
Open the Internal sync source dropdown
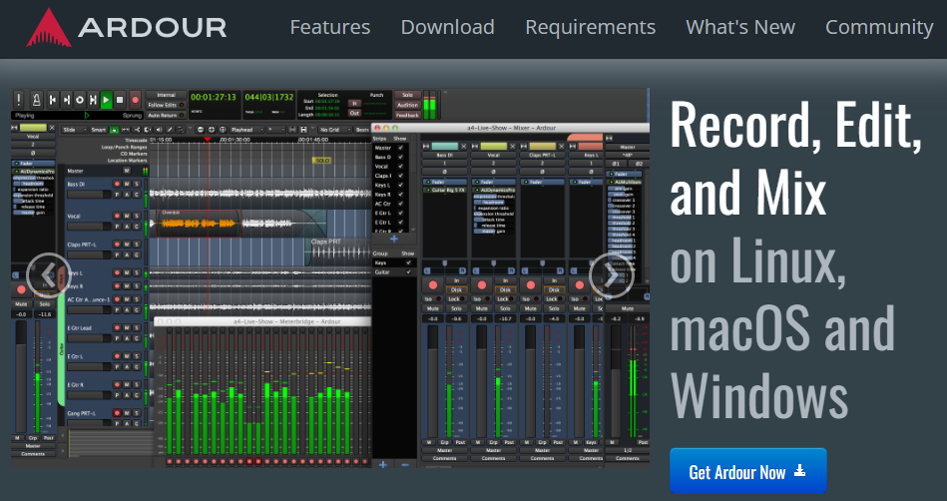[x=166, y=95]
